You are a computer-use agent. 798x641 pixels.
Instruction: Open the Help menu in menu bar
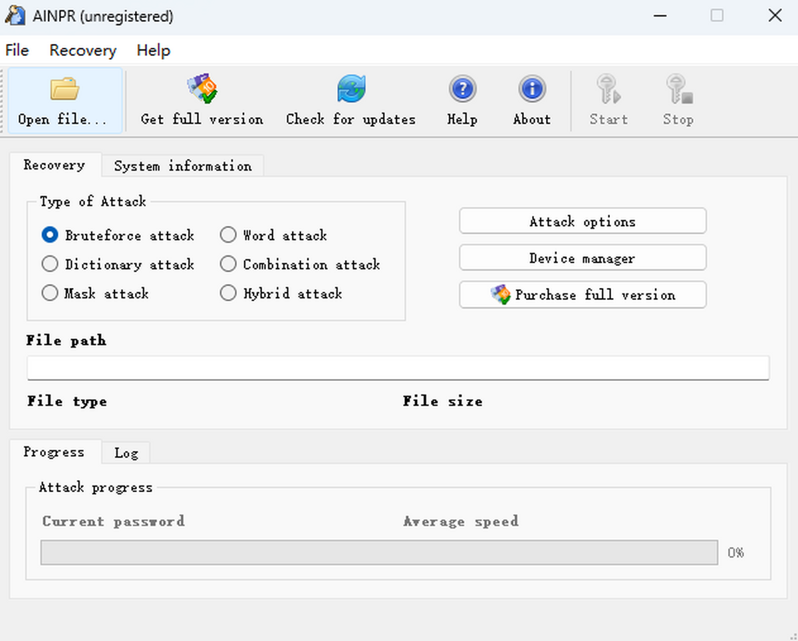tap(154, 51)
